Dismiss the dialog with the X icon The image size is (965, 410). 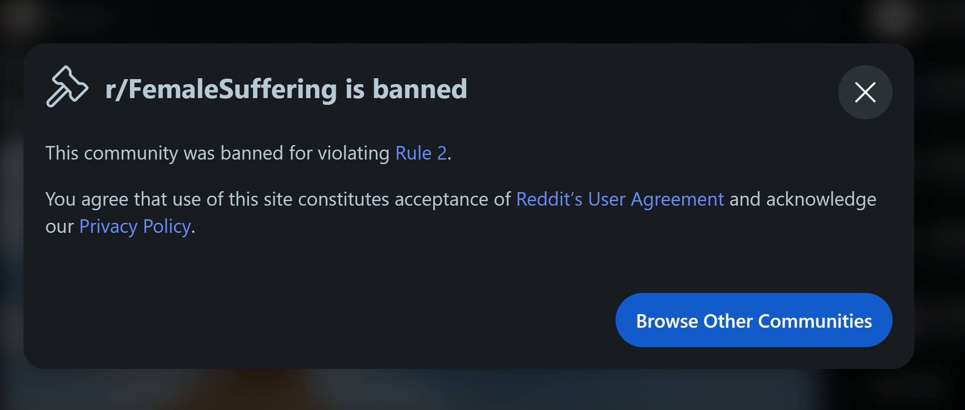(x=865, y=92)
